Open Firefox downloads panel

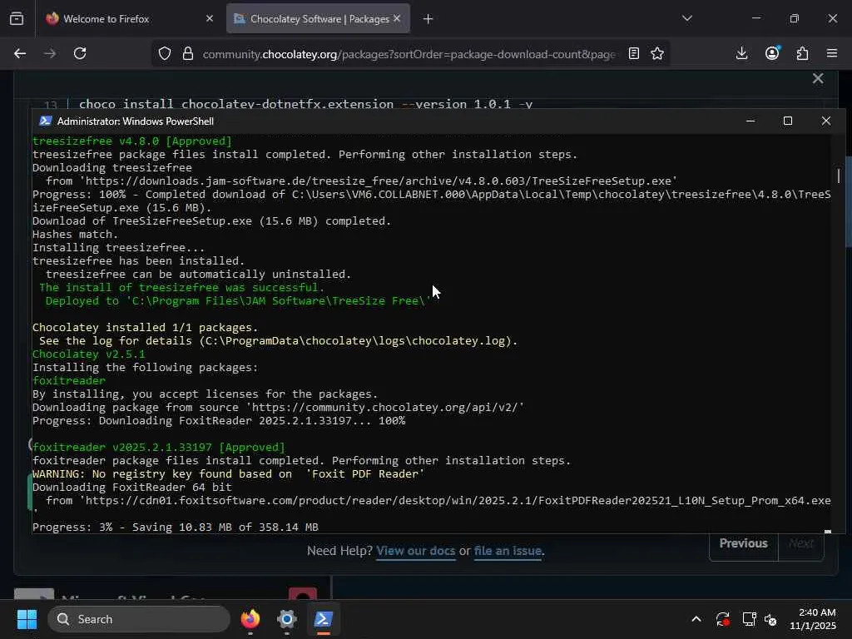point(741,53)
